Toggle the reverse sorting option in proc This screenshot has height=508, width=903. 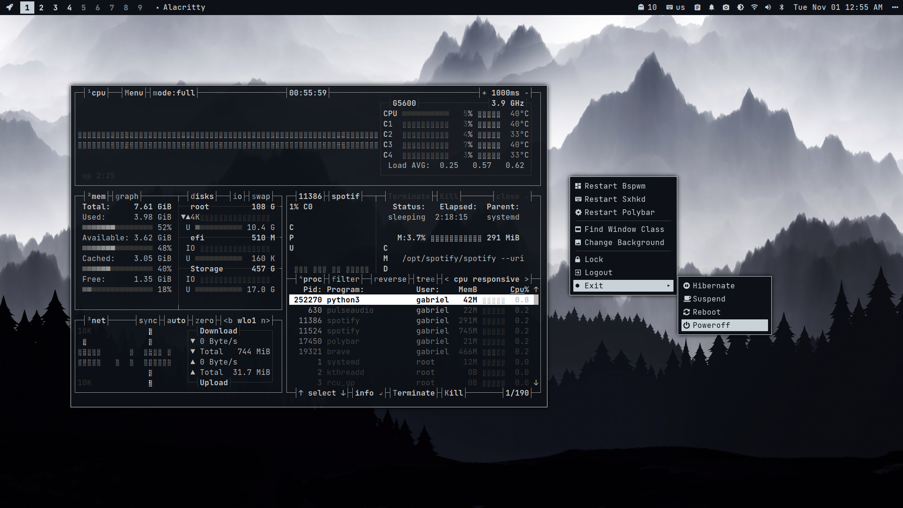[x=390, y=279]
